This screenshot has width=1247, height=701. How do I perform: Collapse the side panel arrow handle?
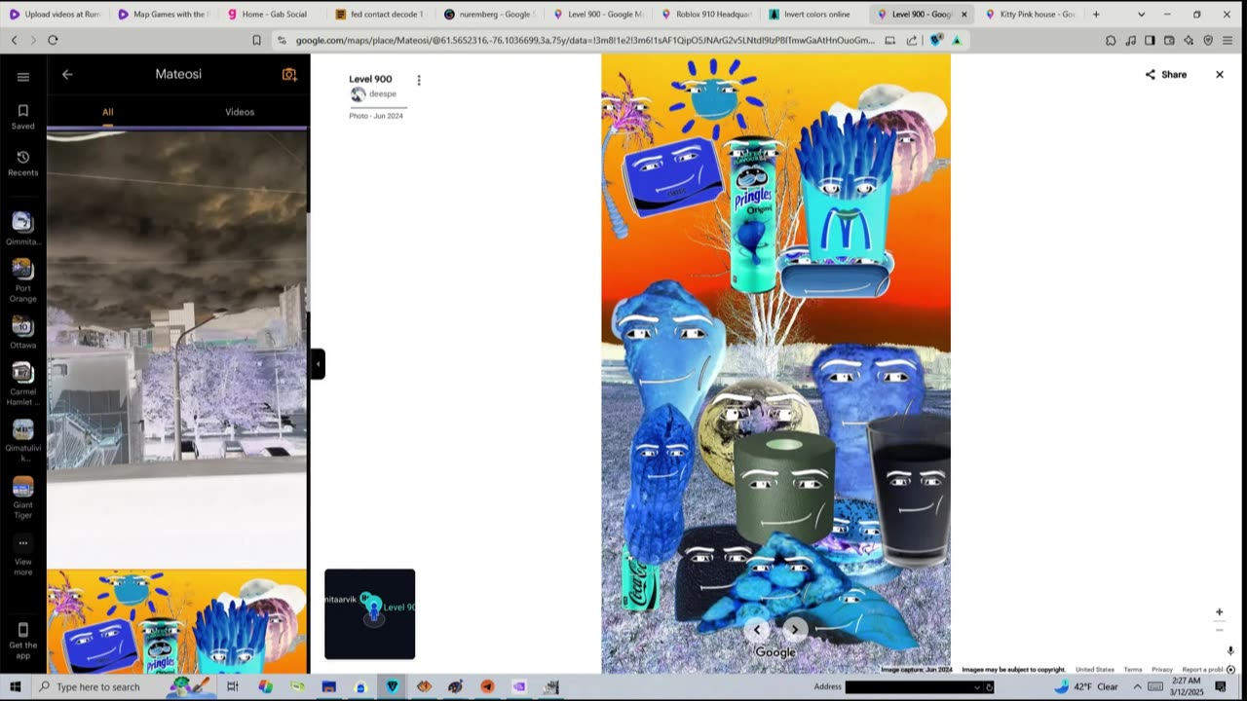[318, 363]
